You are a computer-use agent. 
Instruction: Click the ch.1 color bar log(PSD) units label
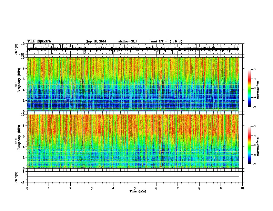pos(258,90)
